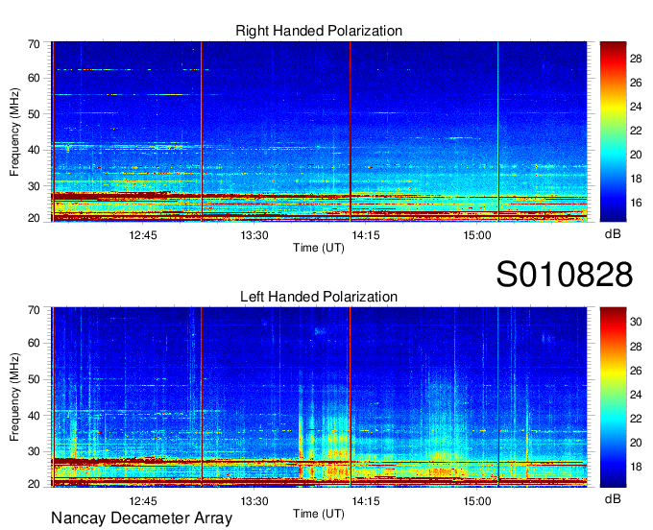Click the 40 MHz tick of Left Handed plot
Image resolution: width=653 pixels, height=530 pixels.
tap(35, 416)
